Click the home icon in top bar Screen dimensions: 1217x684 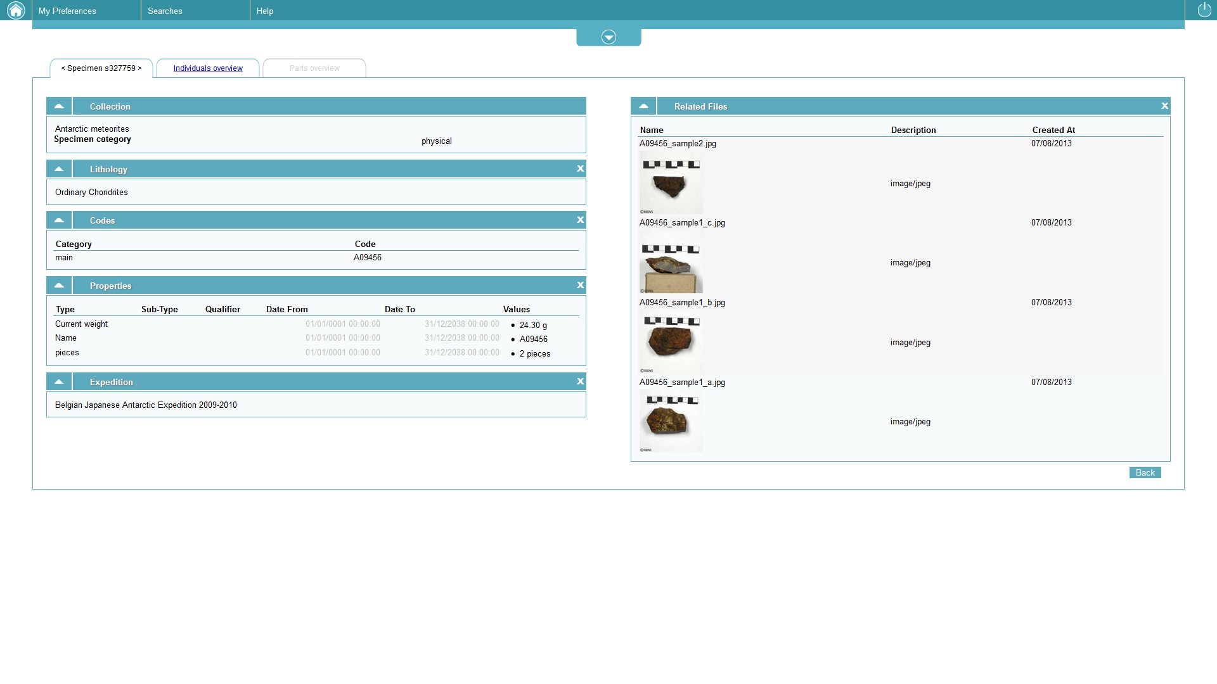pos(16,10)
